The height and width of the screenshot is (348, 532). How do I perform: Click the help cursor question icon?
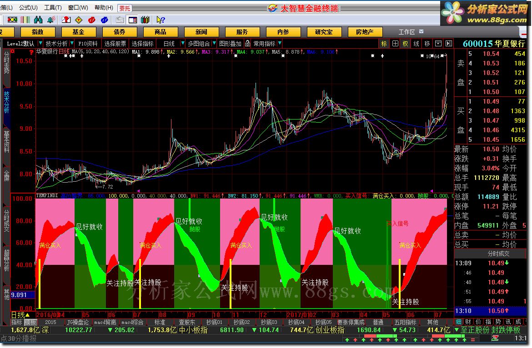click(x=161, y=20)
